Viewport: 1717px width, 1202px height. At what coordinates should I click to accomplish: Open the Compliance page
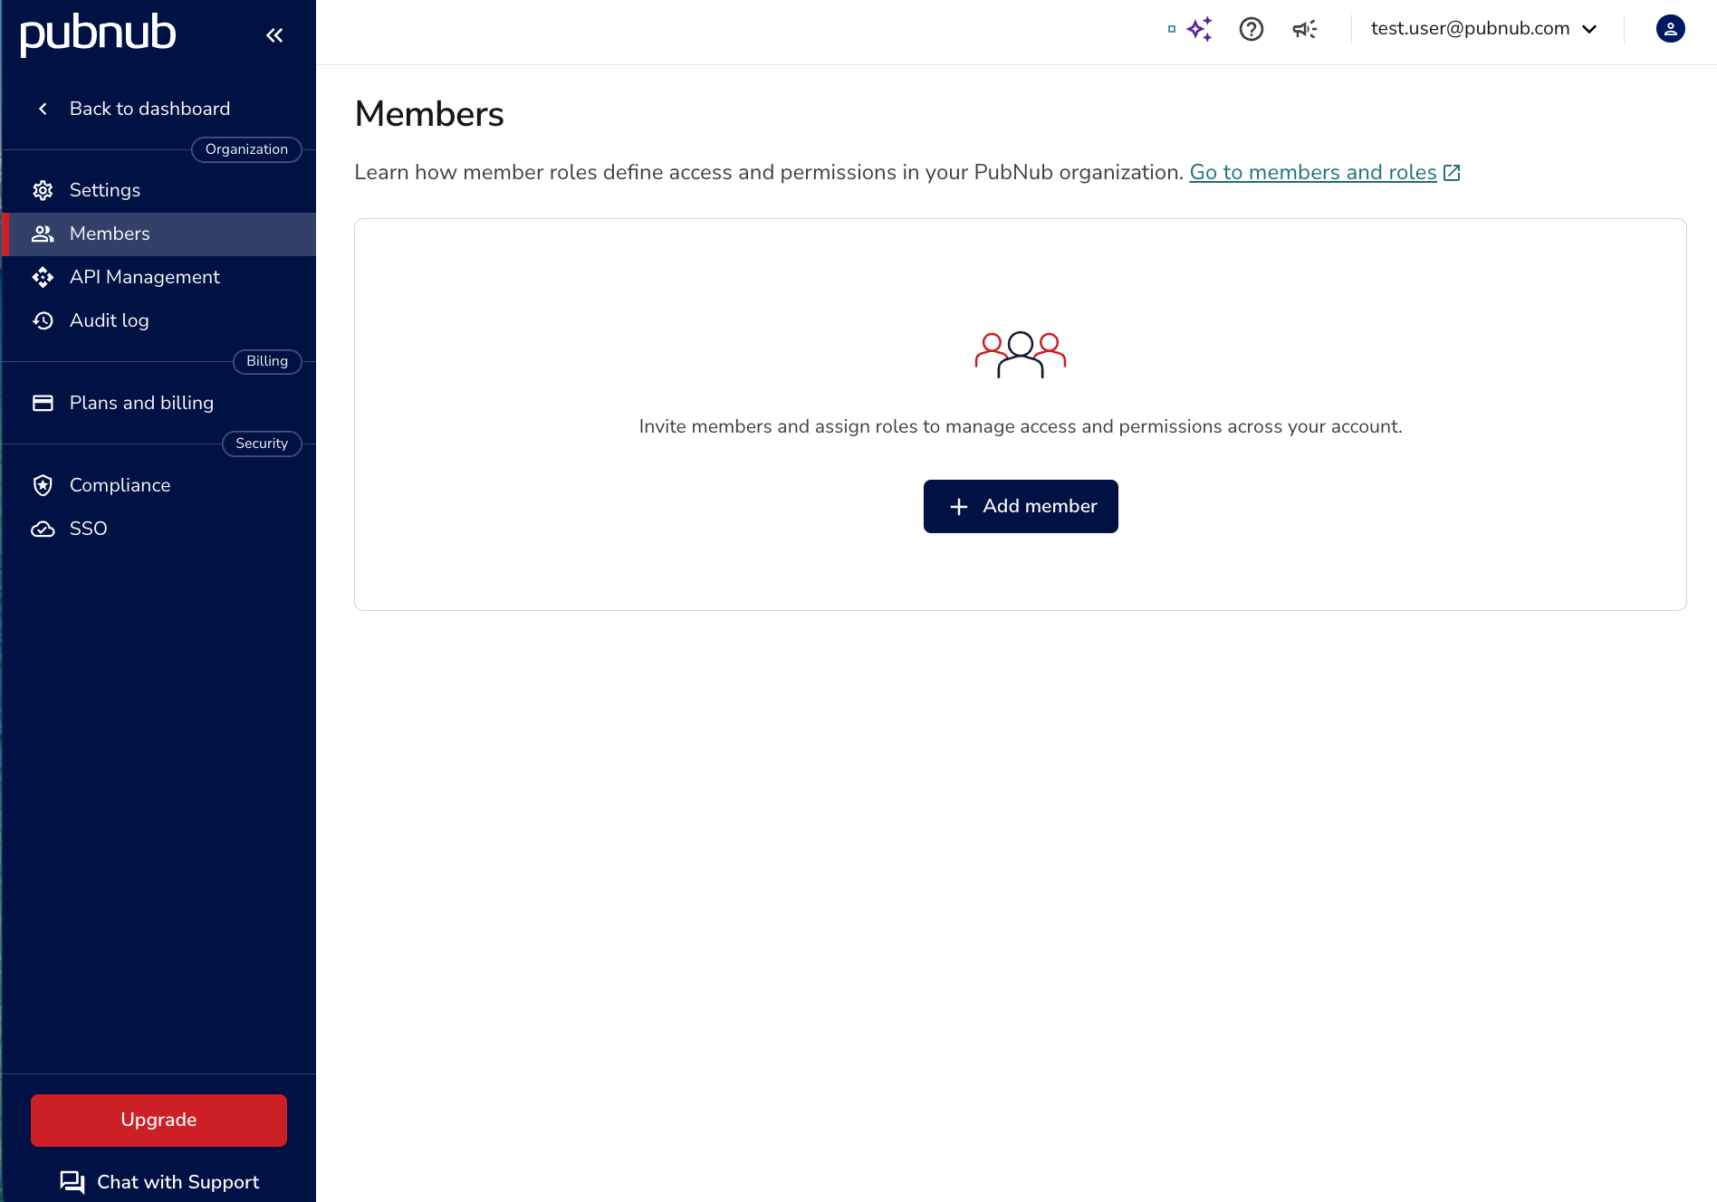[159, 485]
